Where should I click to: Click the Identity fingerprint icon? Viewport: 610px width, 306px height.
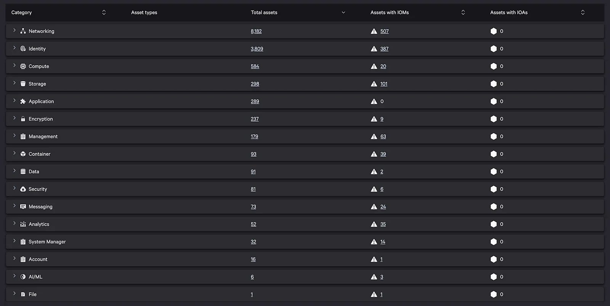click(x=23, y=49)
